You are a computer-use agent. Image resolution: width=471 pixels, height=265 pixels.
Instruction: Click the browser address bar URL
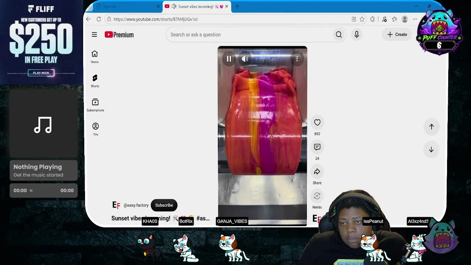click(155, 19)
